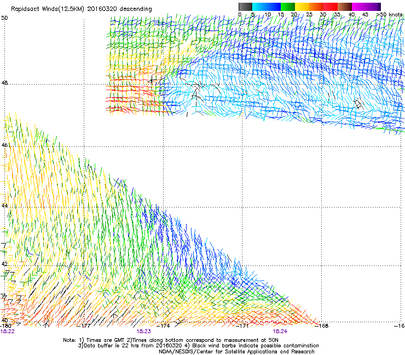Click the brown 35-40 knots legend band
This screenshot has height=355, width=405.
[x=345, y=7]
